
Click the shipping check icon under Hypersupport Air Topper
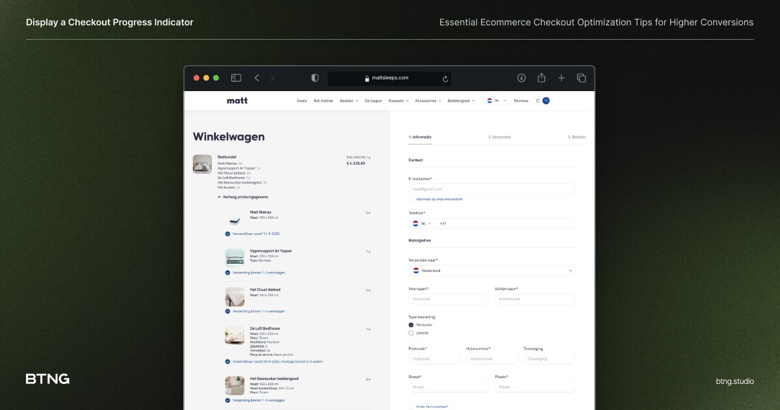(227, 273)
